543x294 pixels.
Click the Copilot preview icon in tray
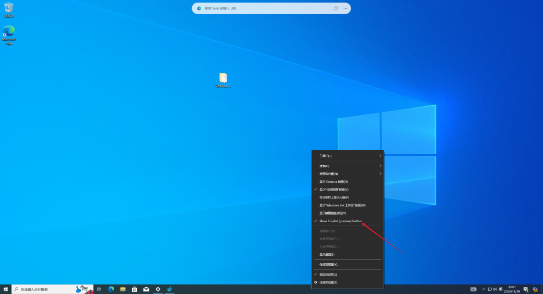point(535,289)
